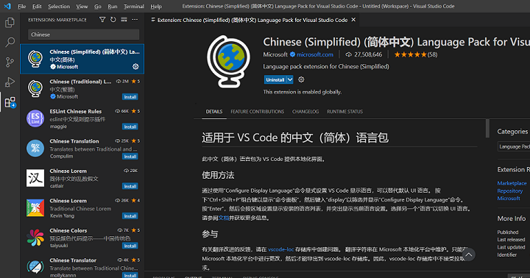This screenshot has width=530, height=278.
Task: Open the Repository resource link
Action: point(509,191)
